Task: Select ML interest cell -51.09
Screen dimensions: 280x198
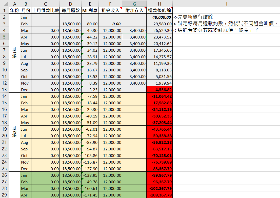Action: click(90, 123)
